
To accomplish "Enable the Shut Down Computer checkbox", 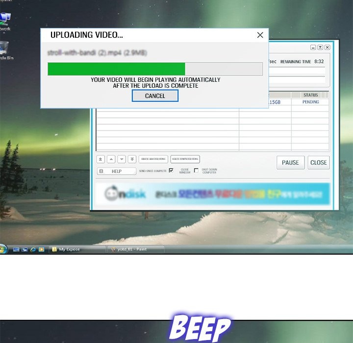I will [x=196, y=171].
